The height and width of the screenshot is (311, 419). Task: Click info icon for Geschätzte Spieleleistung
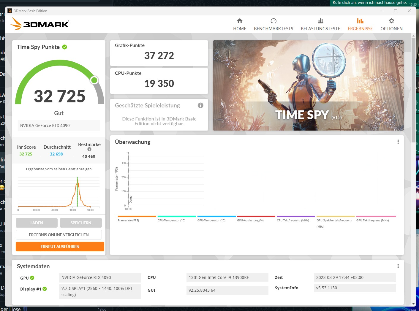point(200,105)
